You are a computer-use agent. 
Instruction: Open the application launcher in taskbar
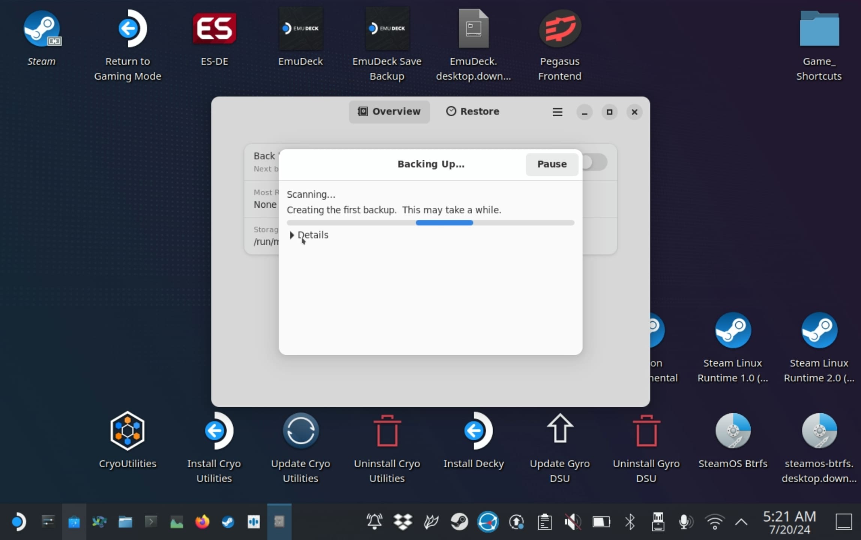tap(19, 522)
